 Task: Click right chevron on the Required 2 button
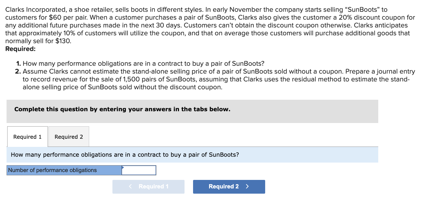click(247, 186)
